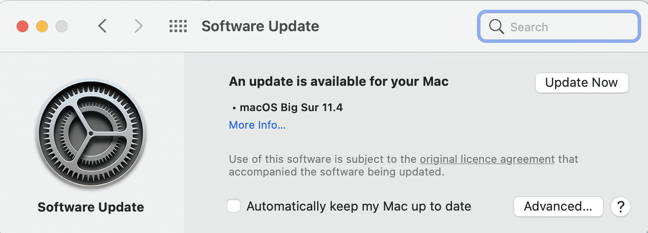Open the Advanced… options sheet
The width and height of the screenshot is (648, 233).
pos(558,206)
